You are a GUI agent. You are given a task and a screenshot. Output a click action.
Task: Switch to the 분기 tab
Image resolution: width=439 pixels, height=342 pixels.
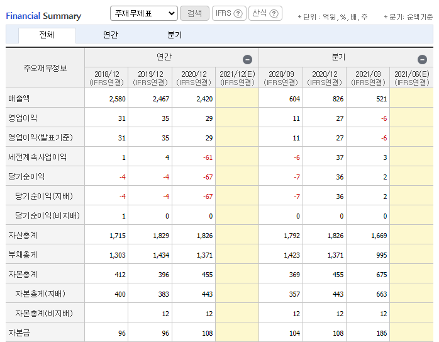[174, 35]
